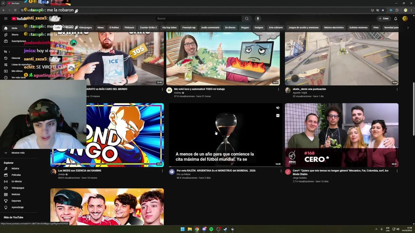Open Steam from the taskbar
The height and width of the screenshot is (233, 415).
(225, 229)
